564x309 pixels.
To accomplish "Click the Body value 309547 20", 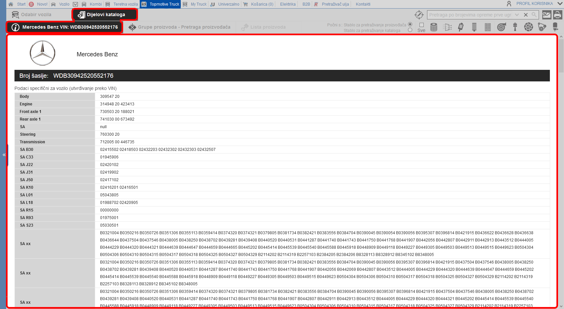I will [110, 97].
